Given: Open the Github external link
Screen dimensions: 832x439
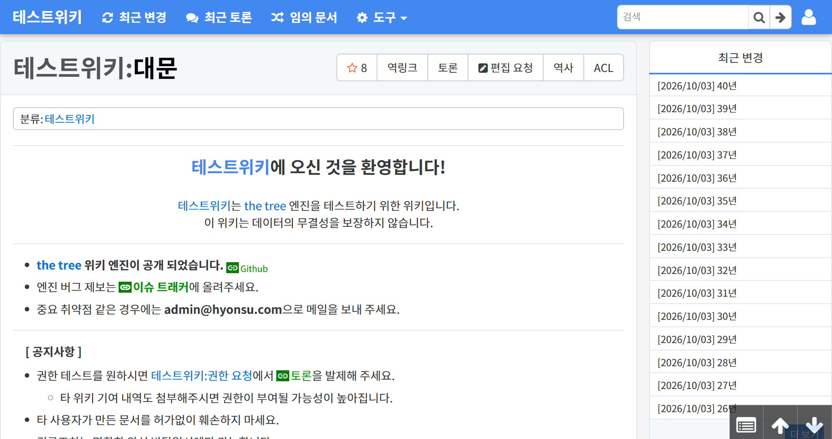Looking at the screenshot, I should 247,268.
